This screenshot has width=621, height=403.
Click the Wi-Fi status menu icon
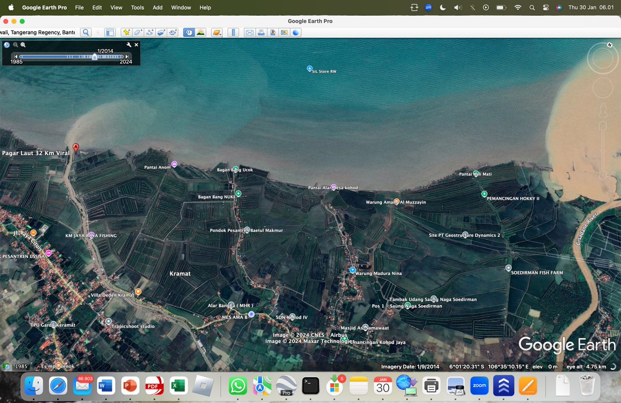[517, 7]
